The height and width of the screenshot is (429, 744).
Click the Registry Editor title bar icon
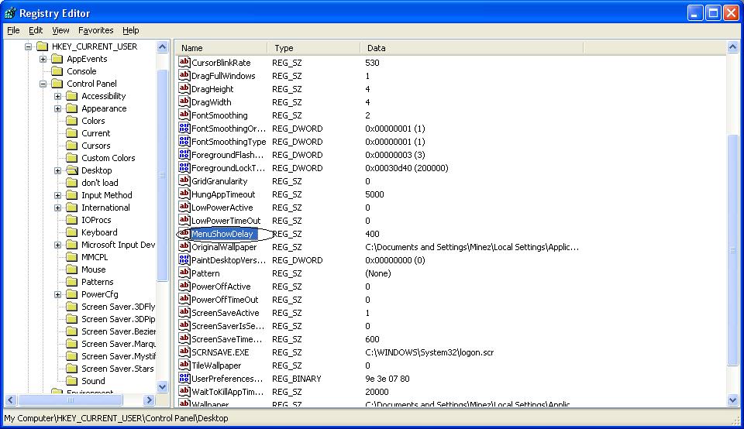pyautogui.click(x=9, y=13)
